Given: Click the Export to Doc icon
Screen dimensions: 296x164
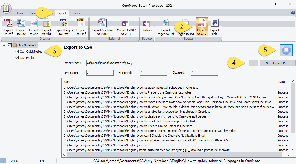Looking at the screenshot, I should pyautogui.click(x=21, y=27).
